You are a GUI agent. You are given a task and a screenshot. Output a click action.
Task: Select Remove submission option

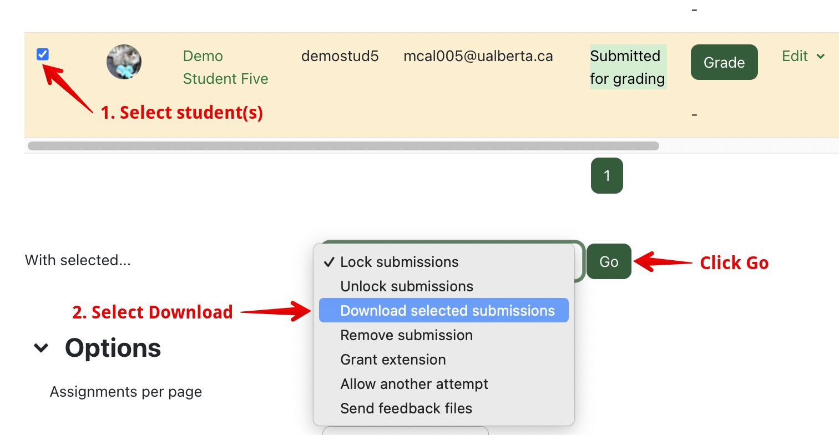pos(406,335)
